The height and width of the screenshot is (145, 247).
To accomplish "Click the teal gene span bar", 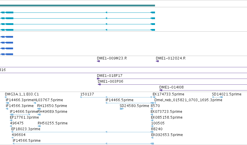I will 77,6.
